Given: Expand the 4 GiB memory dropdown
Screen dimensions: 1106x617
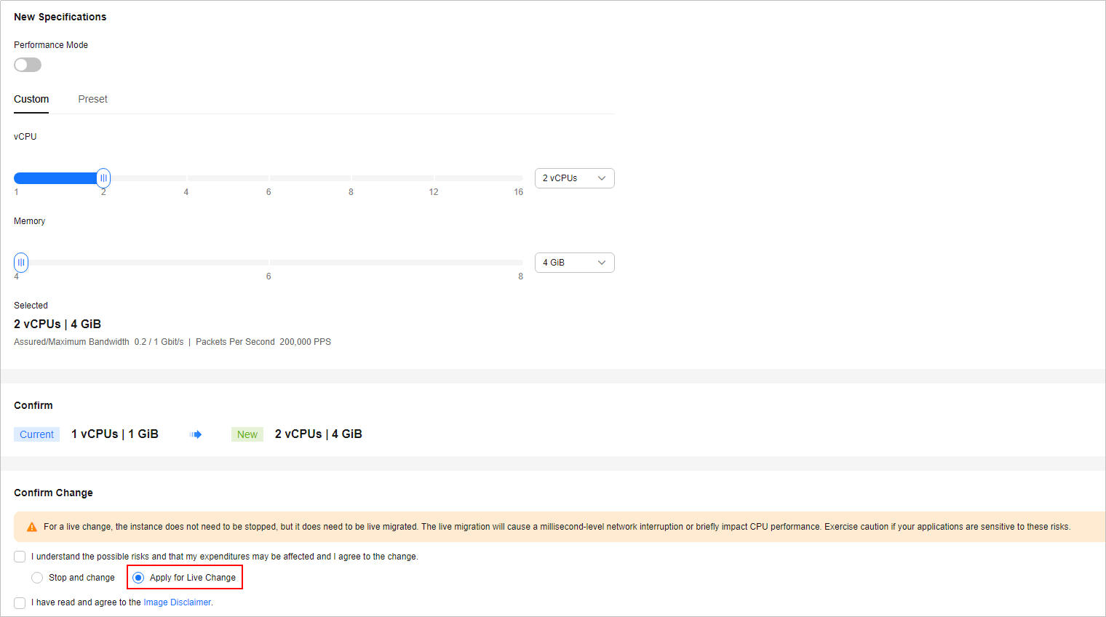Looking at the screenshot, I should tap(574, 263).
